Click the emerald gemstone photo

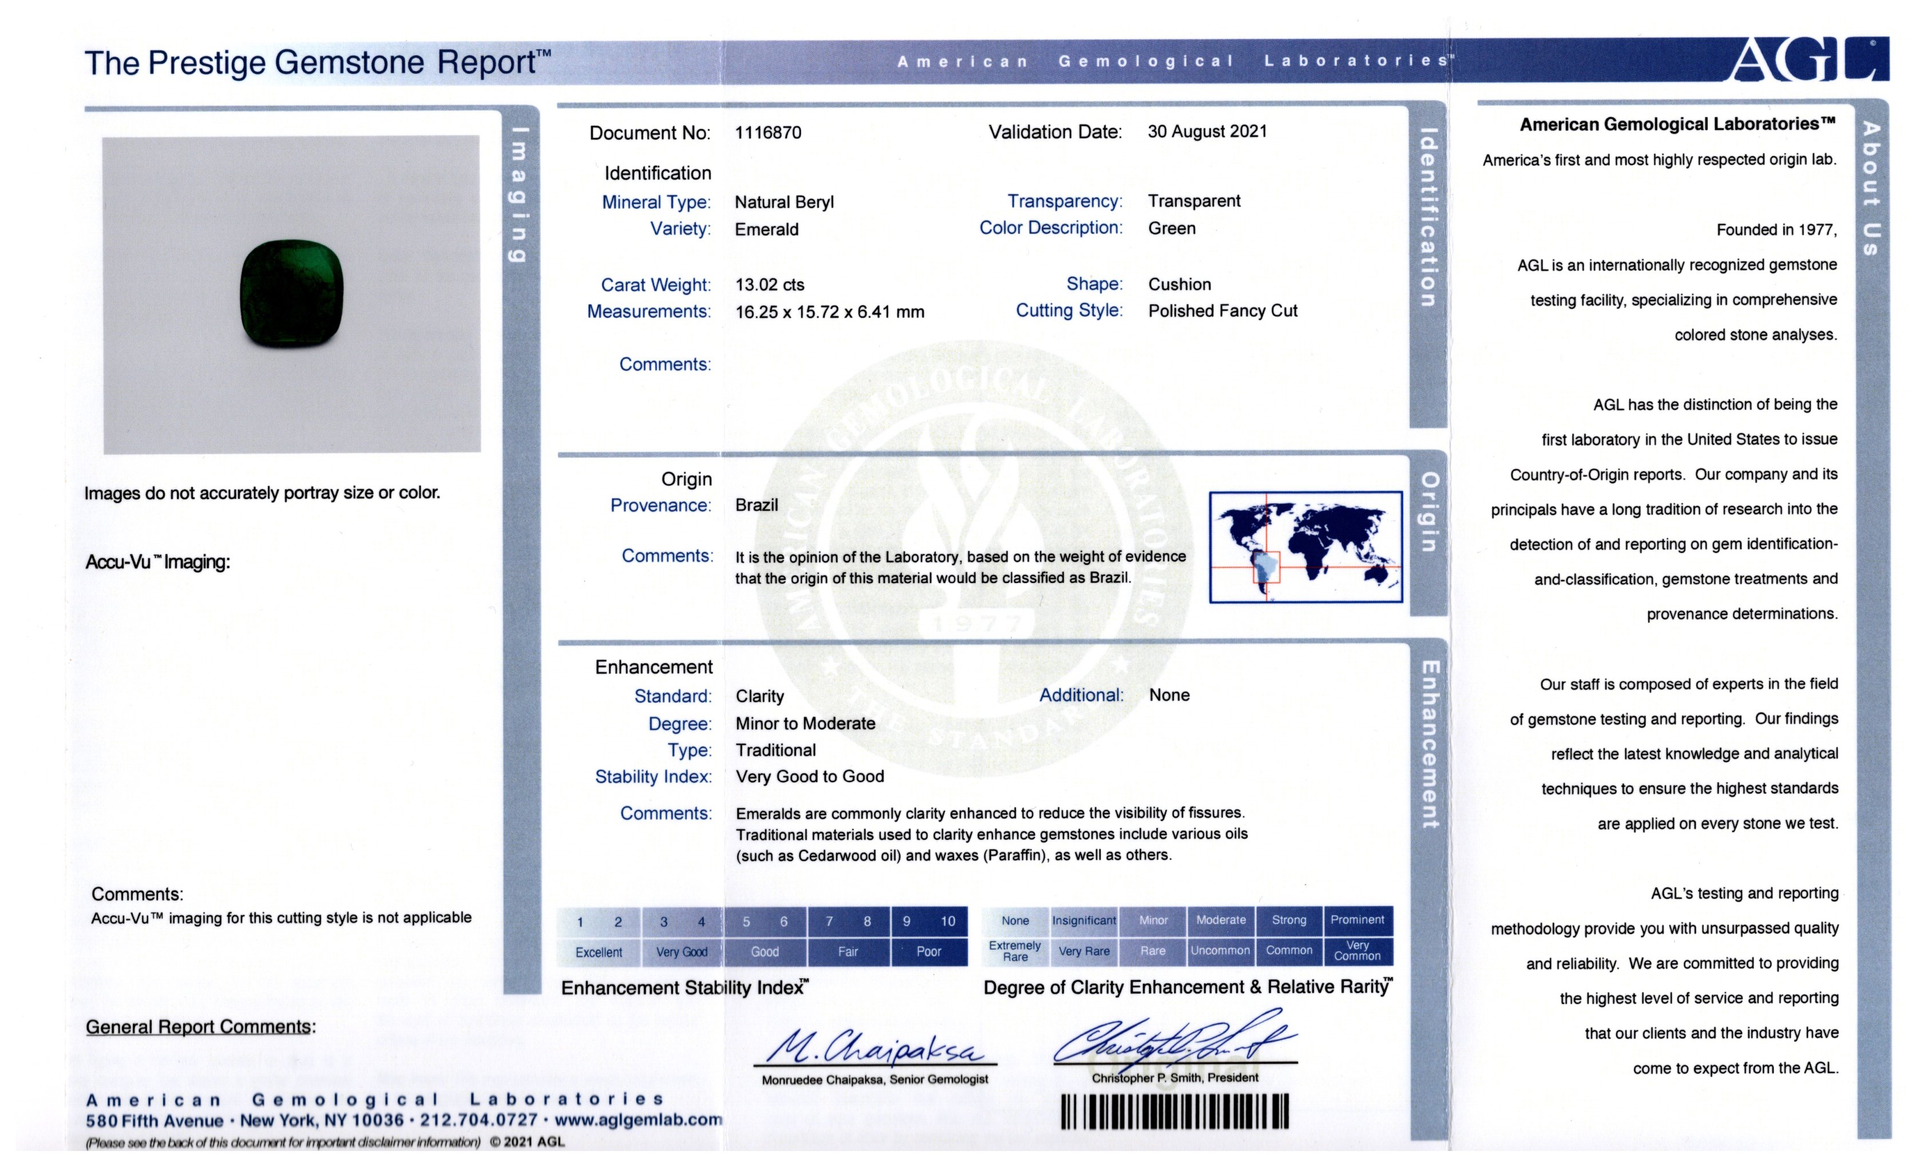[291, 293]
